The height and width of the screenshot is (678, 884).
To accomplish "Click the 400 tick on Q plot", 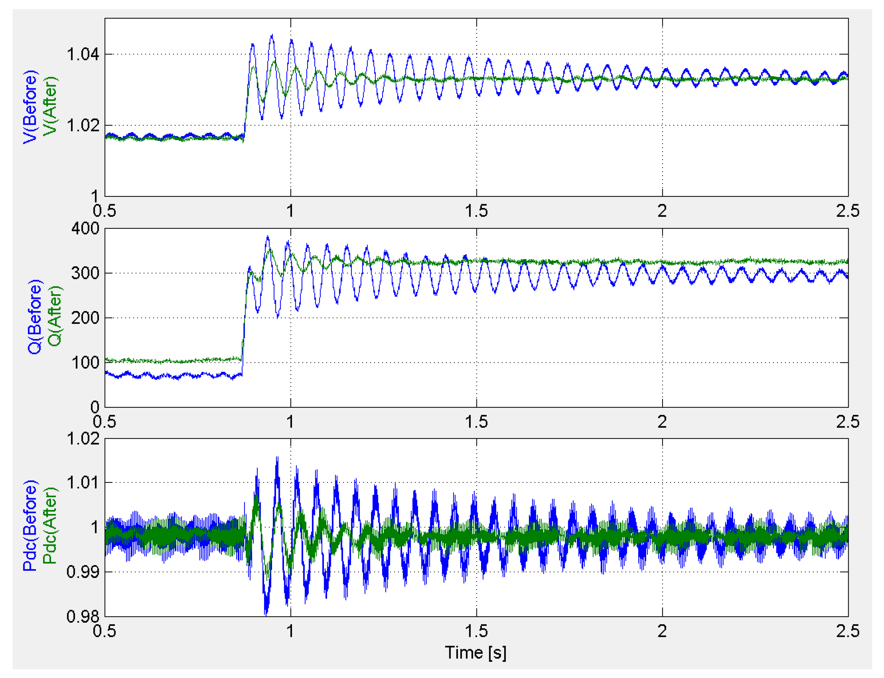I will tap(85, 229).
